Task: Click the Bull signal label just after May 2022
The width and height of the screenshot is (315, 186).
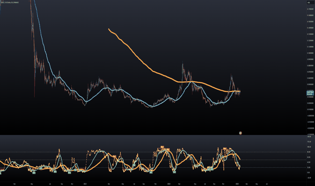Action: [x=34, y=172]
